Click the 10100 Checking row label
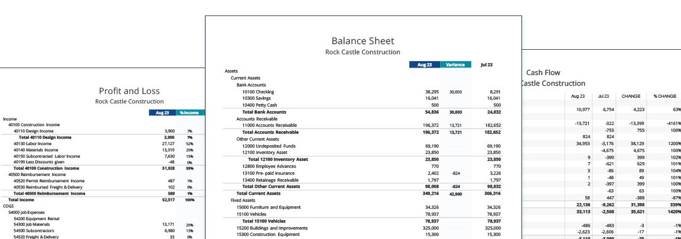The height and width of the screenshot is (239, 681). (258, 92)
